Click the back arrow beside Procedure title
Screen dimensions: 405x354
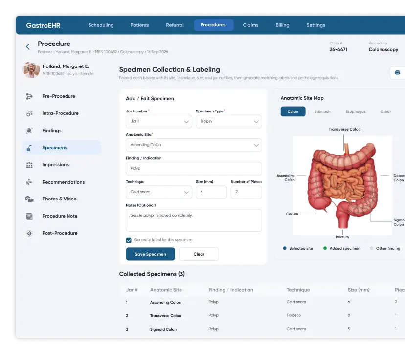tap(28, 47)
